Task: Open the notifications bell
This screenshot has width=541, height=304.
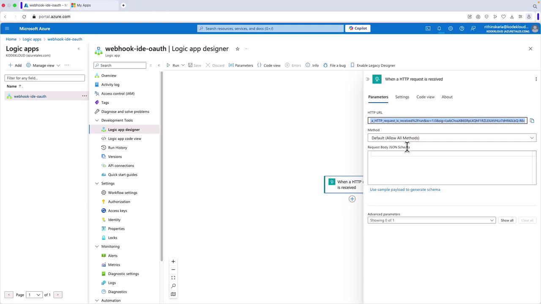Action: [439, 28]
